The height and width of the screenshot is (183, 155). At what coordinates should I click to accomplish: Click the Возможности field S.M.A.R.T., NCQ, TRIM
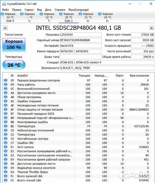tap(107, 68)
